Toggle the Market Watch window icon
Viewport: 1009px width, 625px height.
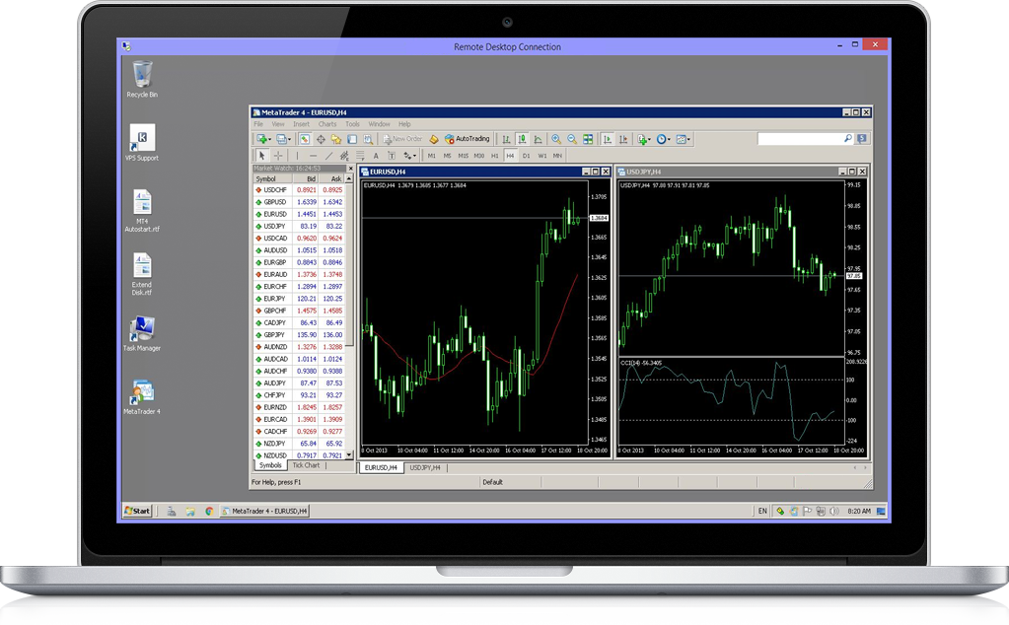click(x=305, y=139)
